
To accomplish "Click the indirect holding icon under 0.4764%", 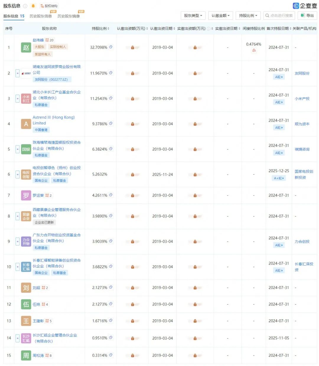I will coord(254,51).
